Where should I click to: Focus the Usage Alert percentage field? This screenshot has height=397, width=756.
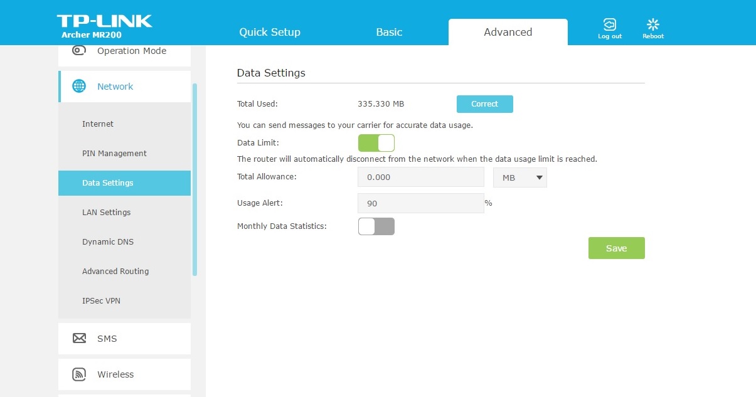coord(420,203)
